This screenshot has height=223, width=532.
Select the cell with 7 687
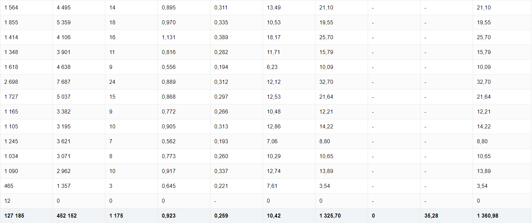pyautogui.click(x=79, y=82)
